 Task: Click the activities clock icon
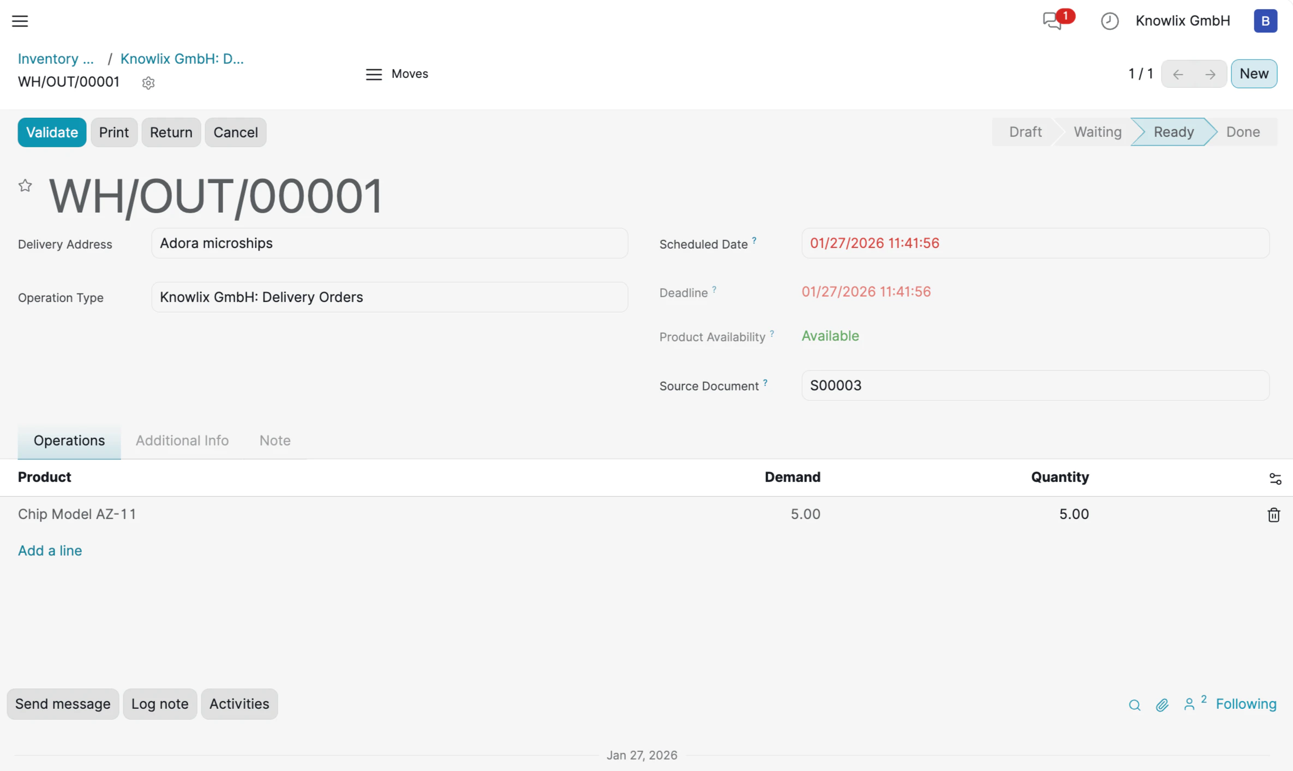(x=1109, y=21)
